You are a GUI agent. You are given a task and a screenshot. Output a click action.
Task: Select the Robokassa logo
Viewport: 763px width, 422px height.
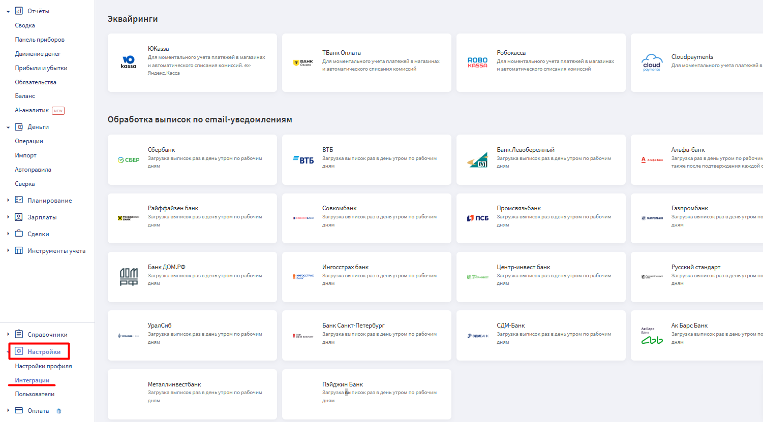pyautogui.click(x=477, y=62)
